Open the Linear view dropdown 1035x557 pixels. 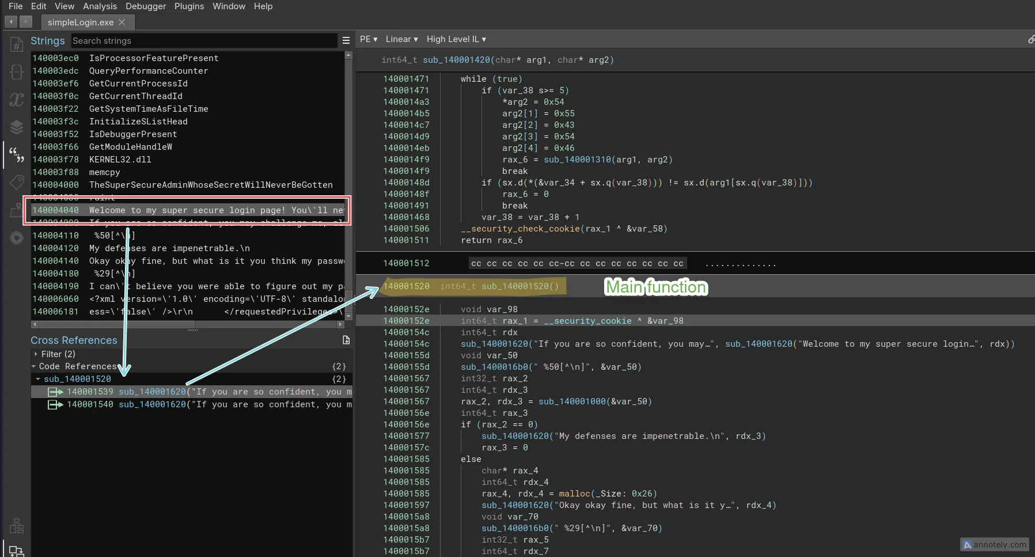pyautogui.click(x=401, y=39)
